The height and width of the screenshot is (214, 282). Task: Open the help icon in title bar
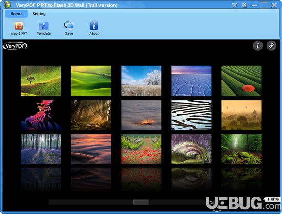(244, 5)
